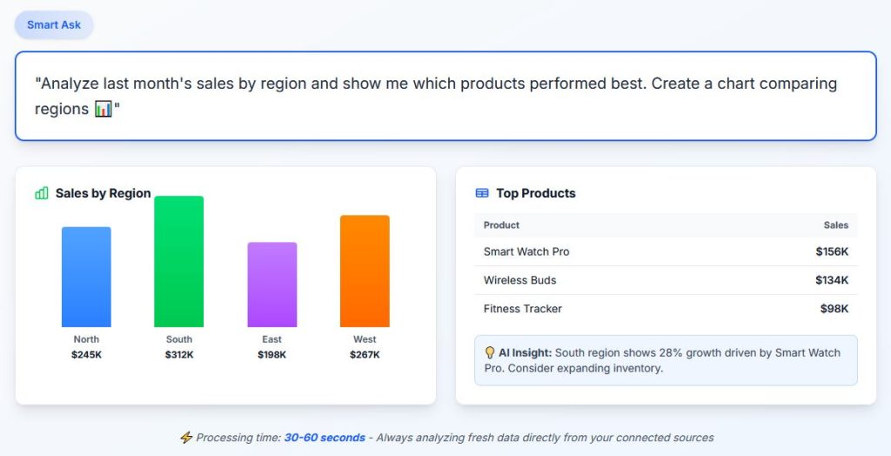Click the Wireless Buds row
891x456 pixels.
pos(666,280)
